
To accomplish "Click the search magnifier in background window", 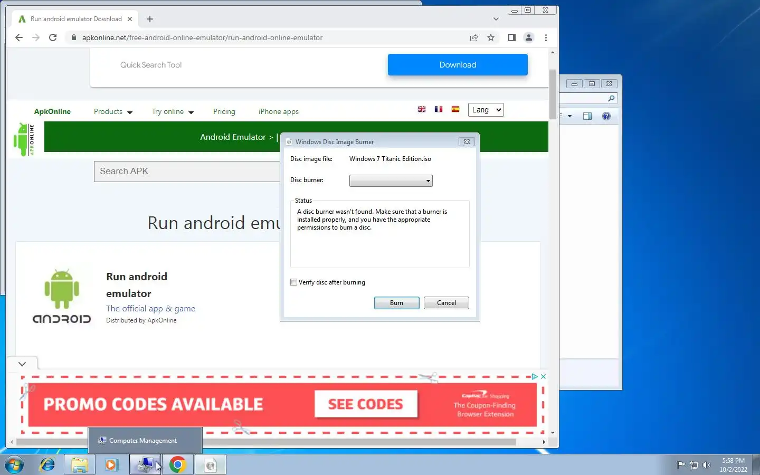I will click(x=611, y=99).
